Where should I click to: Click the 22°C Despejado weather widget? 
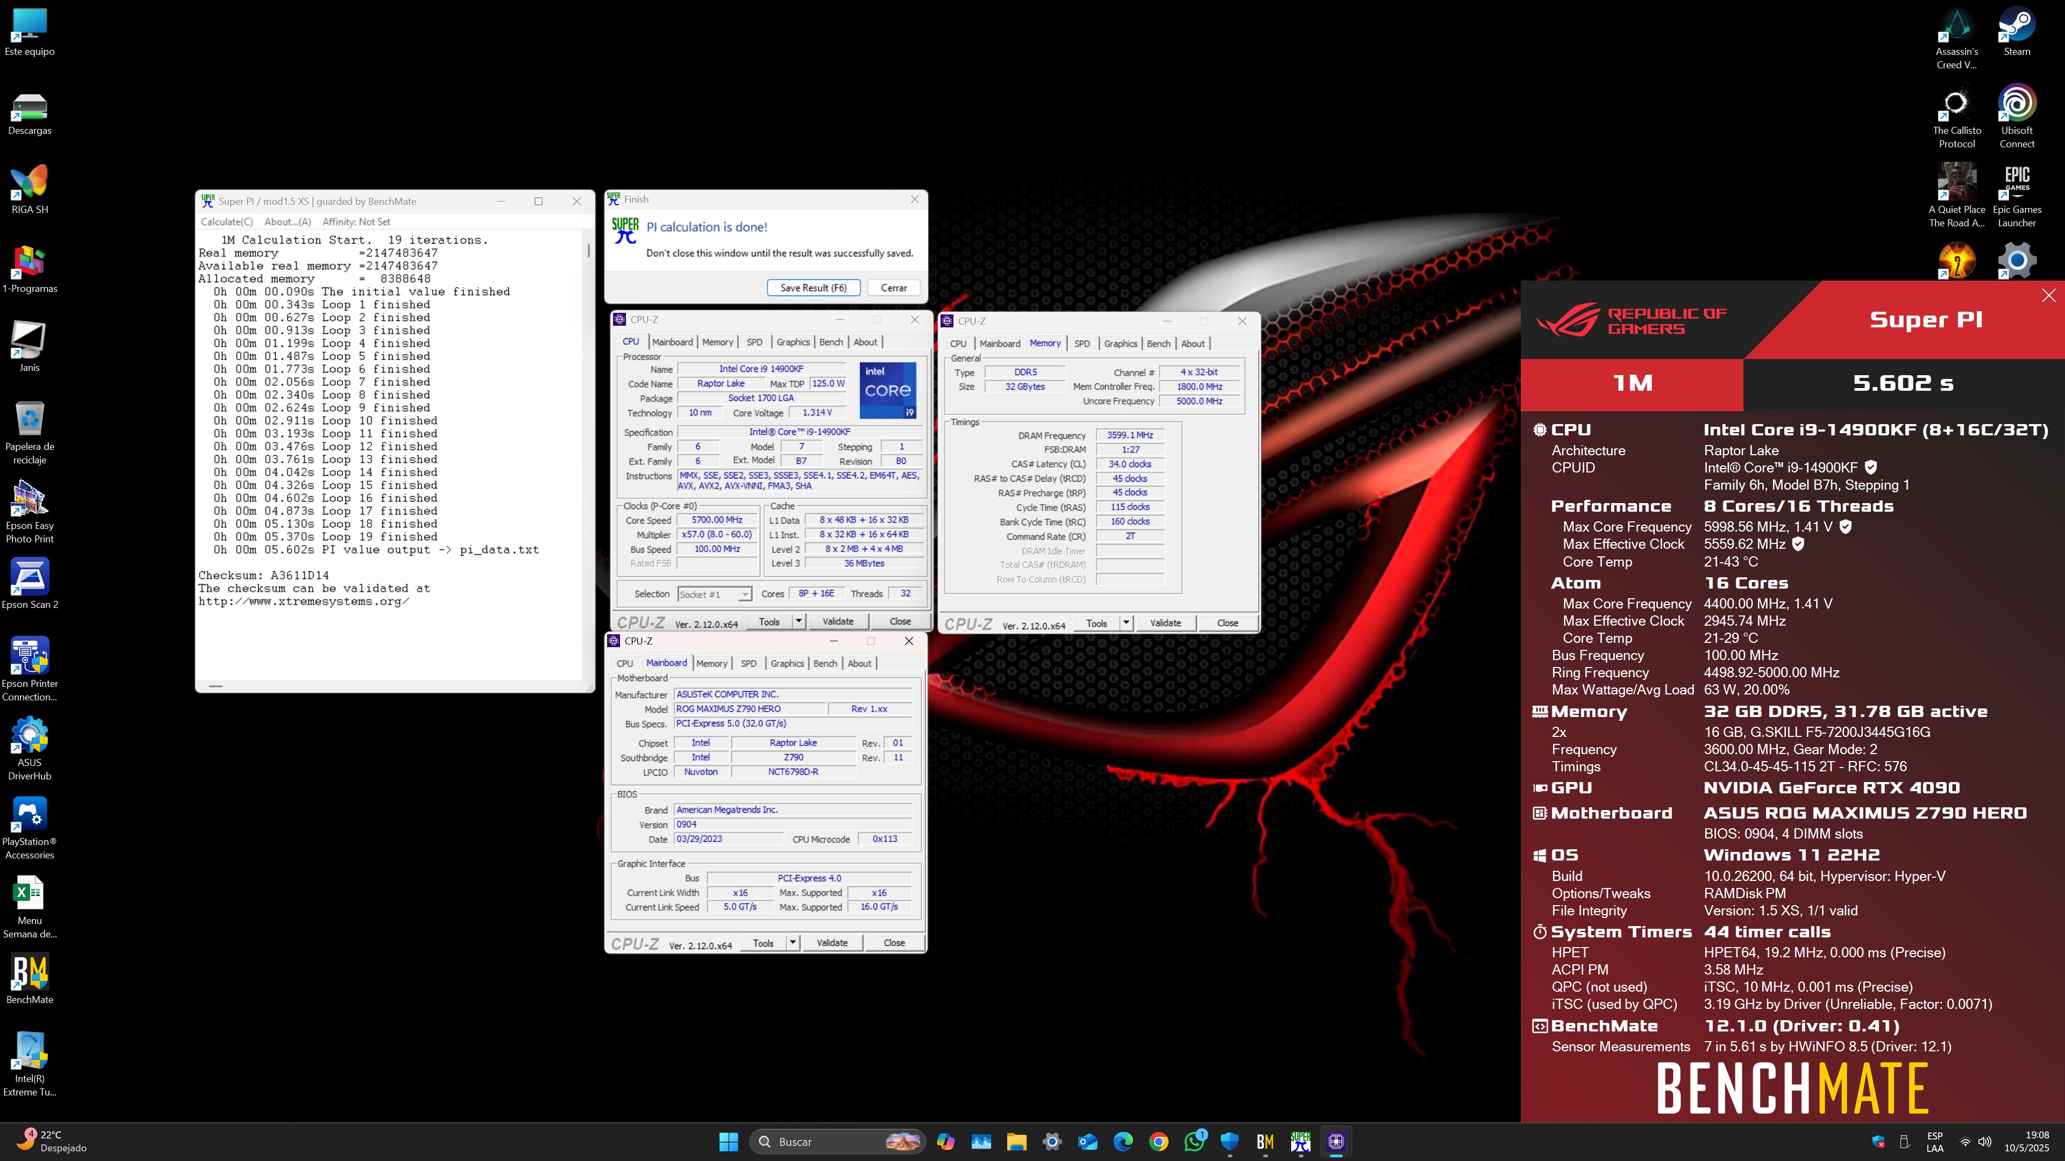(x=52, y=1142)
